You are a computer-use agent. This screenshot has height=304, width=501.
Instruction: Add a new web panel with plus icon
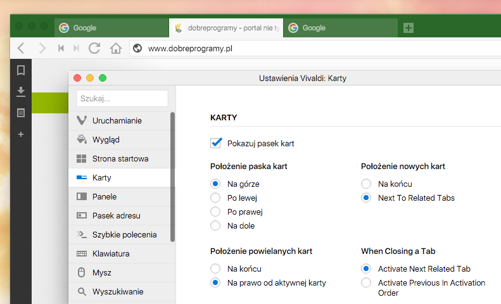pos(21,134)
